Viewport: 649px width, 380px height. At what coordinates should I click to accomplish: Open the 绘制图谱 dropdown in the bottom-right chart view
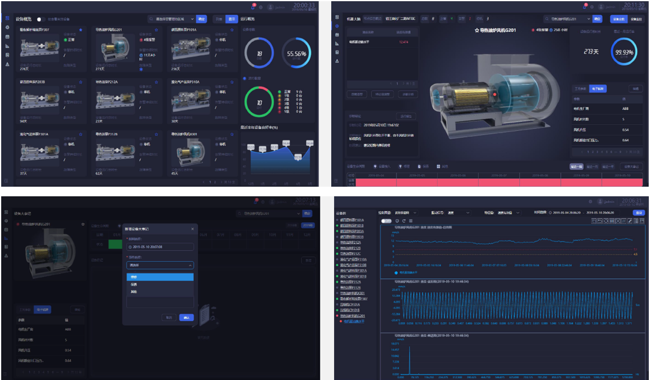pyautogui.click(x=405, y=213)
